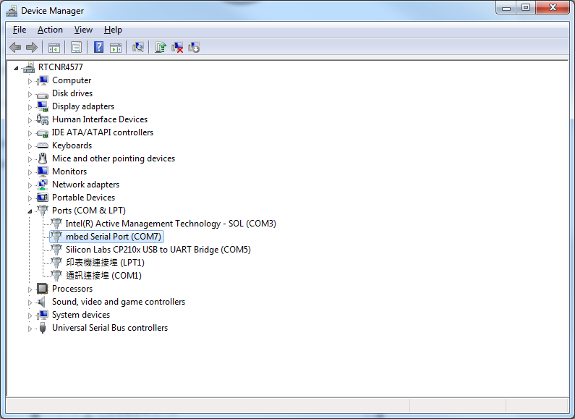Toggle the console tree show/hide icon
Image resolution: width=575 pixels, height=419 pixels.
pos(54,47)
